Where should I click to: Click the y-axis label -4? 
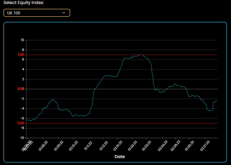click(x=22, y=108)
